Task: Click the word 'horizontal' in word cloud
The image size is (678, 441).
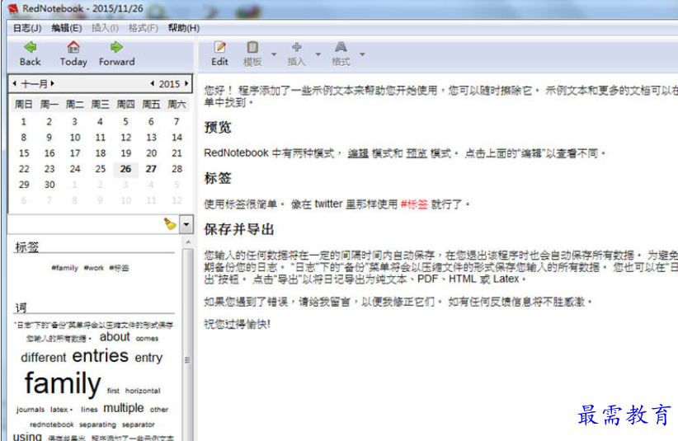Action: tap(143, 391)
